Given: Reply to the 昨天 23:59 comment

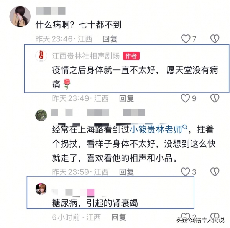Looking at the screenshot, I should (127, 172).
